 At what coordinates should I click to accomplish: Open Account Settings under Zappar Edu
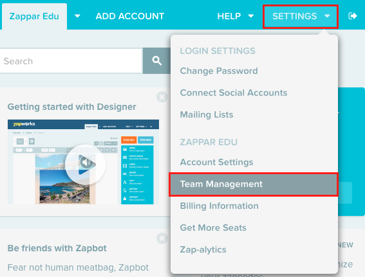[x=216, y=162]
